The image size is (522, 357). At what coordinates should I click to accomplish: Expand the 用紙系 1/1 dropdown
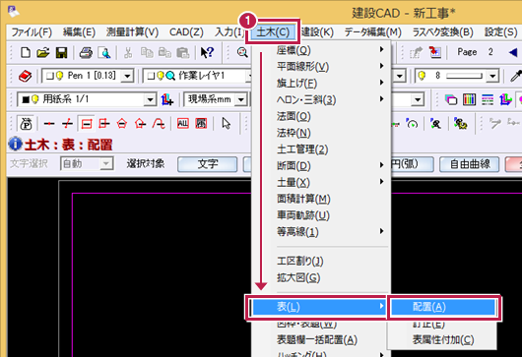point(150,99)
